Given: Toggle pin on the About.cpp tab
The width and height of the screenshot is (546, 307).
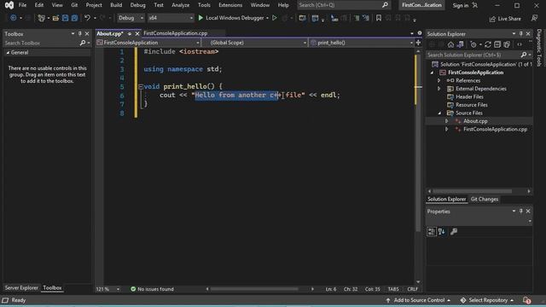Looking at the screenshot, I should point(130,34).
